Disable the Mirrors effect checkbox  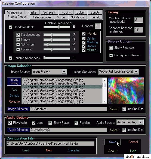(18, 40)
